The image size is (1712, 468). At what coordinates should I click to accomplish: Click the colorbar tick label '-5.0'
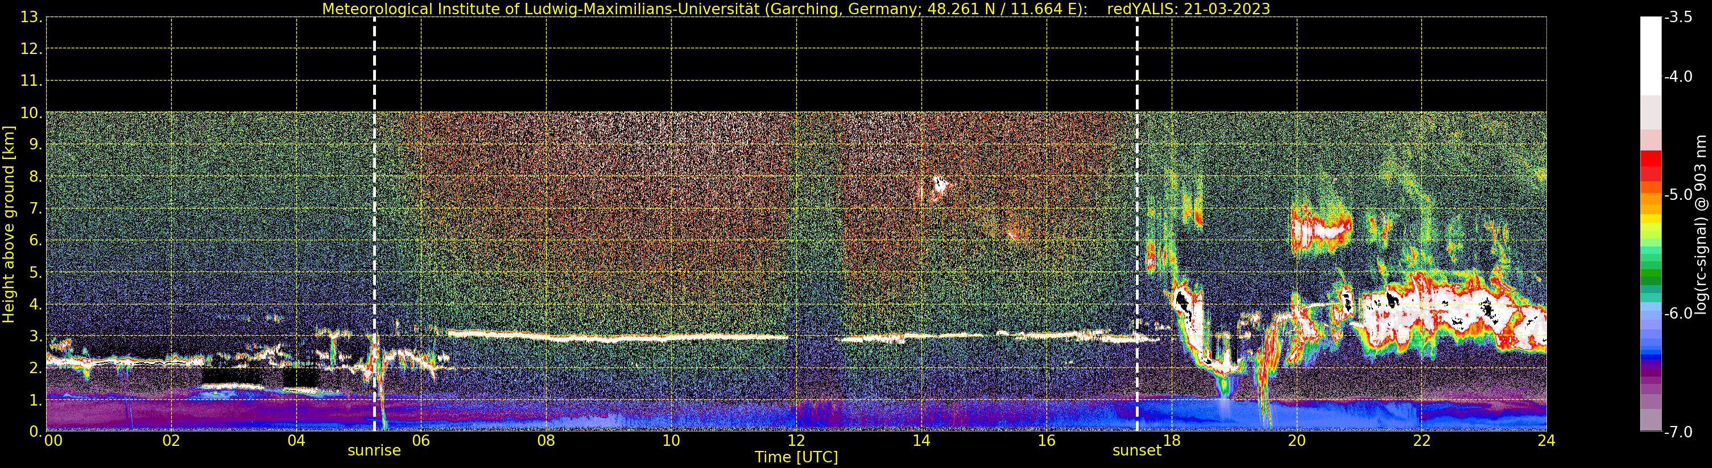(1678, 194)
